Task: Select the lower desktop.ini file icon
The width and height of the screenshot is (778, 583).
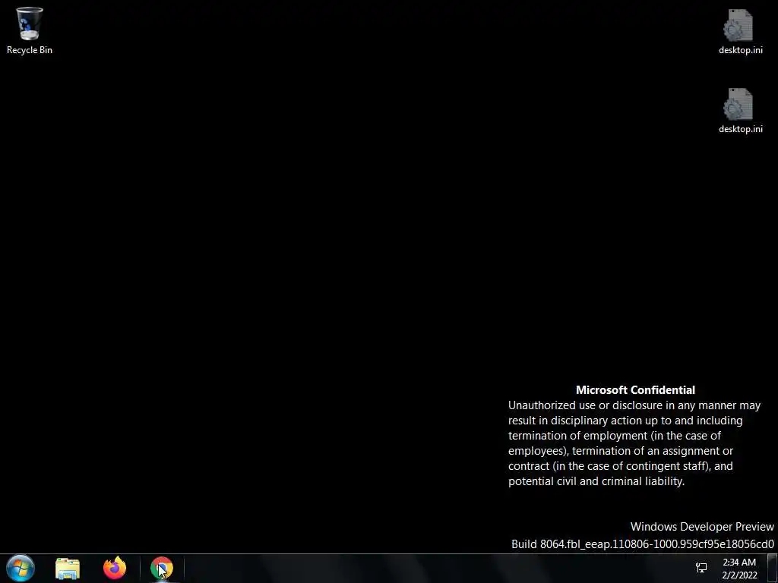Action: pyautogui.click(x=740, y=111)
